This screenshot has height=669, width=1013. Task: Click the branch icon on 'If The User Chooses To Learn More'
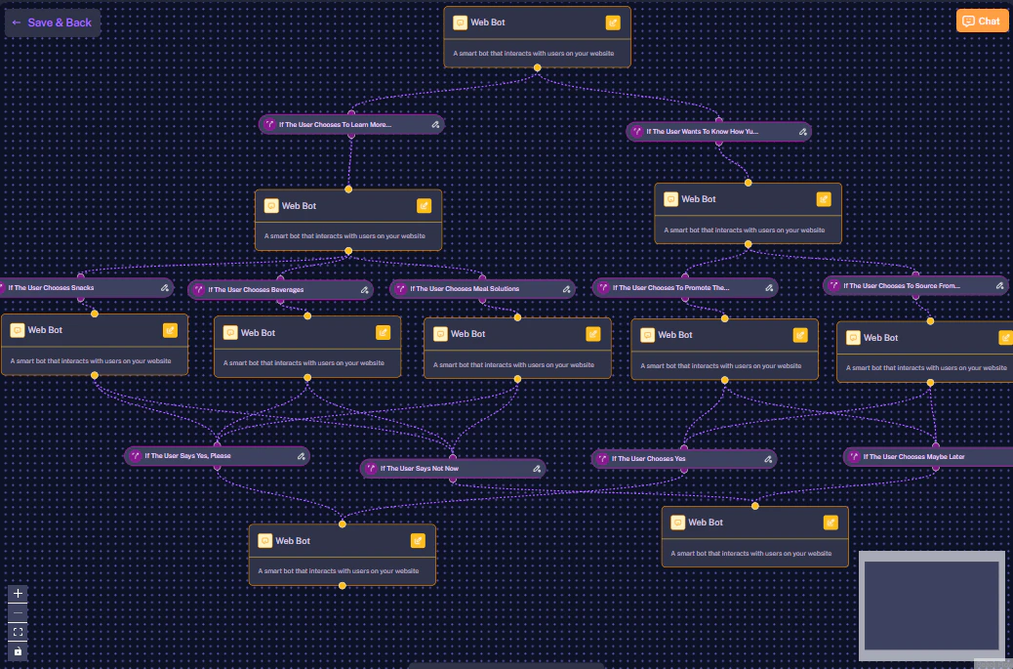271,124
